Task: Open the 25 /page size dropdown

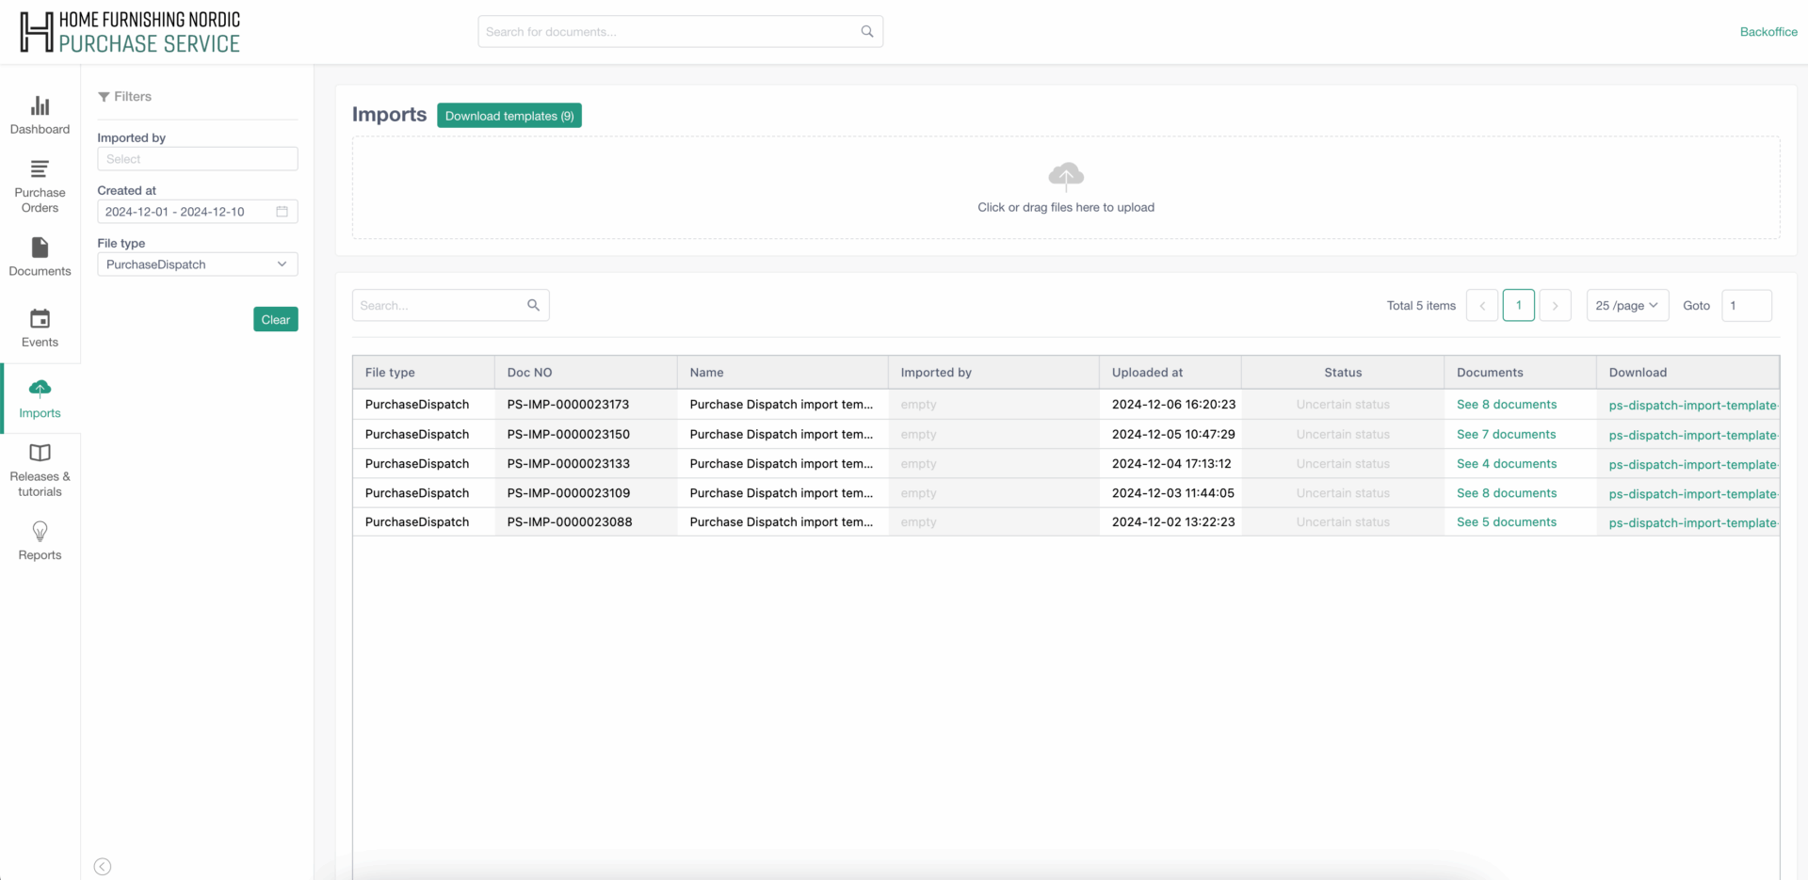Action: click(1627, 305)
